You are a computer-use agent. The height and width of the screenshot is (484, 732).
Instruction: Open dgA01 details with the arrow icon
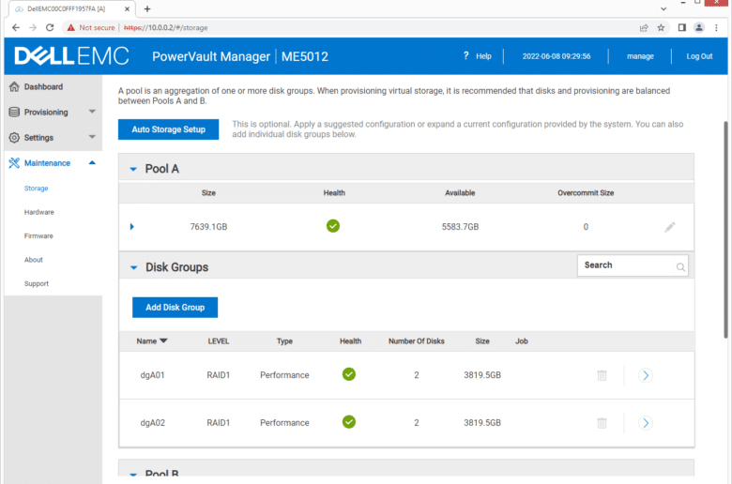[x=646, y=375]
